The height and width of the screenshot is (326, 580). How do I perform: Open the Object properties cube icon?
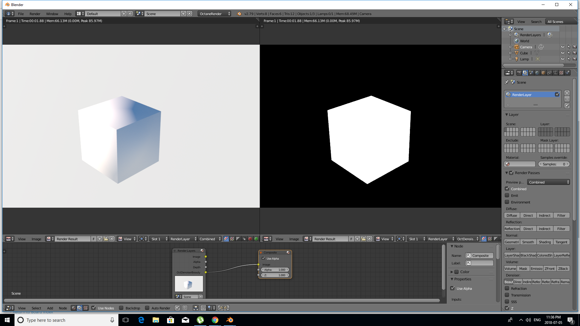coord(543,73)
